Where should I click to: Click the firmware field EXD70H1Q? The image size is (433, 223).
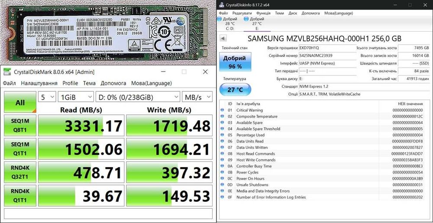327,48
